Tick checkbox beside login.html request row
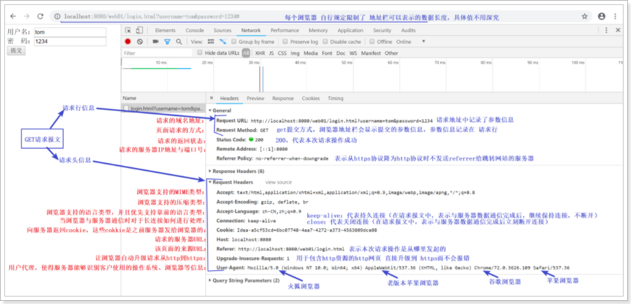 (127, 109)
